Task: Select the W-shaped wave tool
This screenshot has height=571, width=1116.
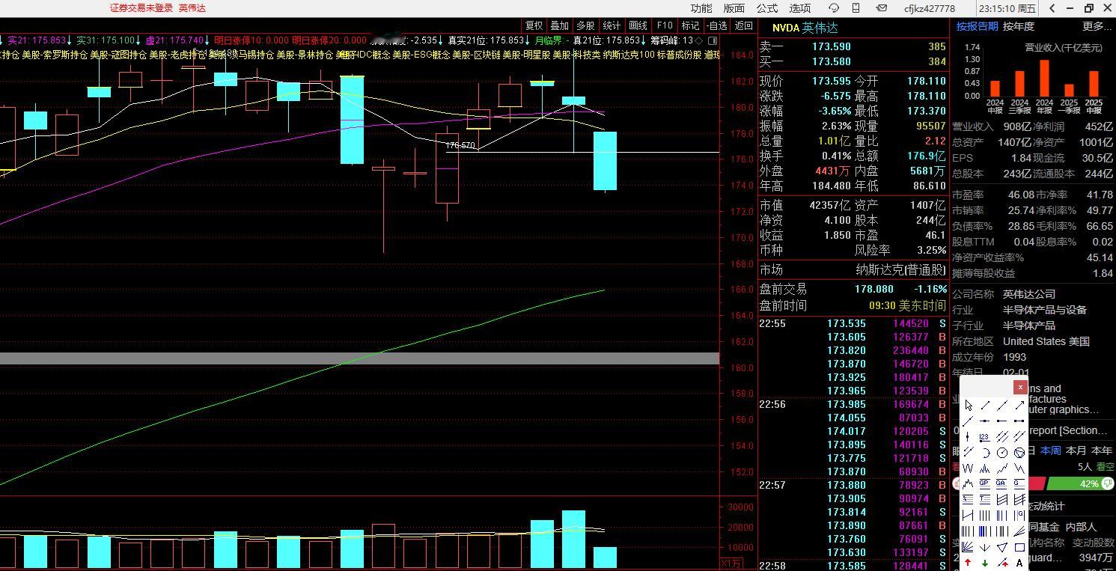Action: pos(969,468)
